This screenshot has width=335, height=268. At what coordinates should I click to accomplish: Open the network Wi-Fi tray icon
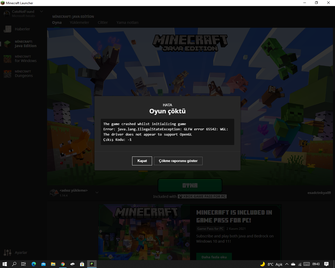coord(300,264)
